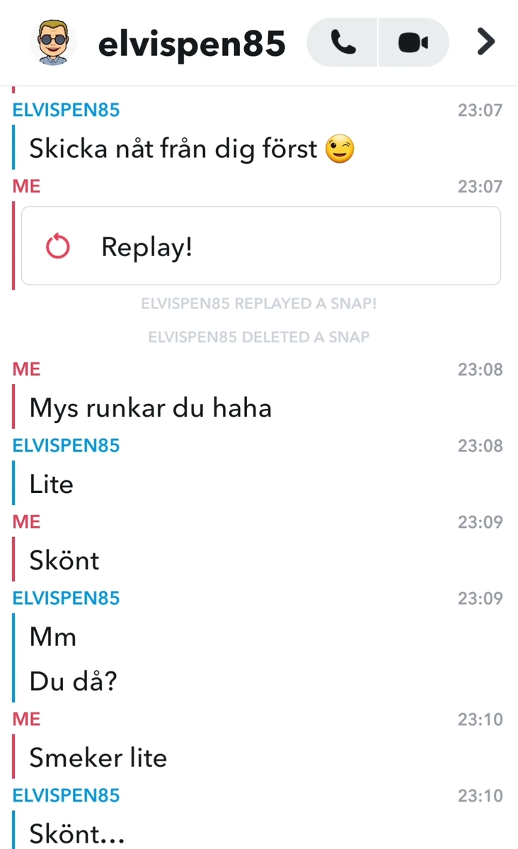Select the 'Lite' message from ELVISPEN85
518x849 pixels.
coord(51,484)
